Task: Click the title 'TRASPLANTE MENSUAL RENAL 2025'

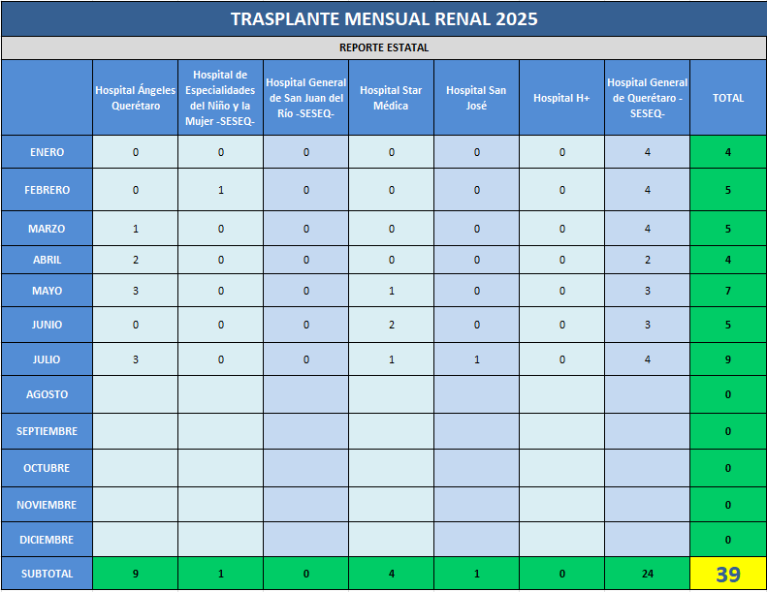Action: pos(384,19)
